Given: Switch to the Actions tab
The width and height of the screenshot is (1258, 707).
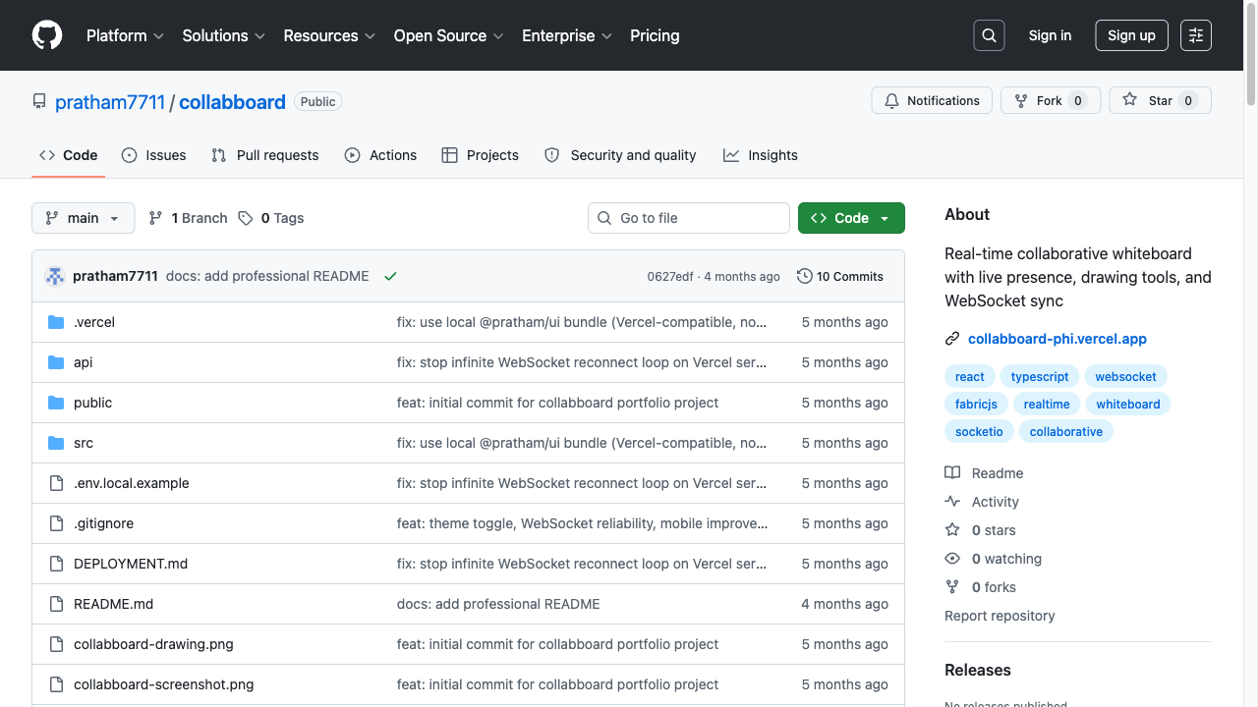Looking at the screenshot, I should pyautogui.click(x=381, y=155).
